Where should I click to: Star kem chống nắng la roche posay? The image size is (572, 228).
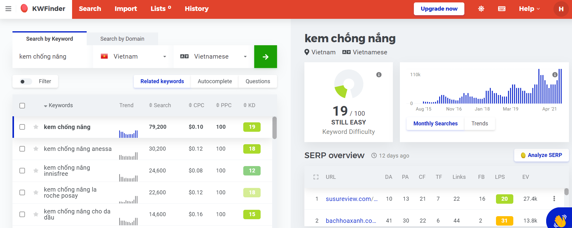pos(36,192)
